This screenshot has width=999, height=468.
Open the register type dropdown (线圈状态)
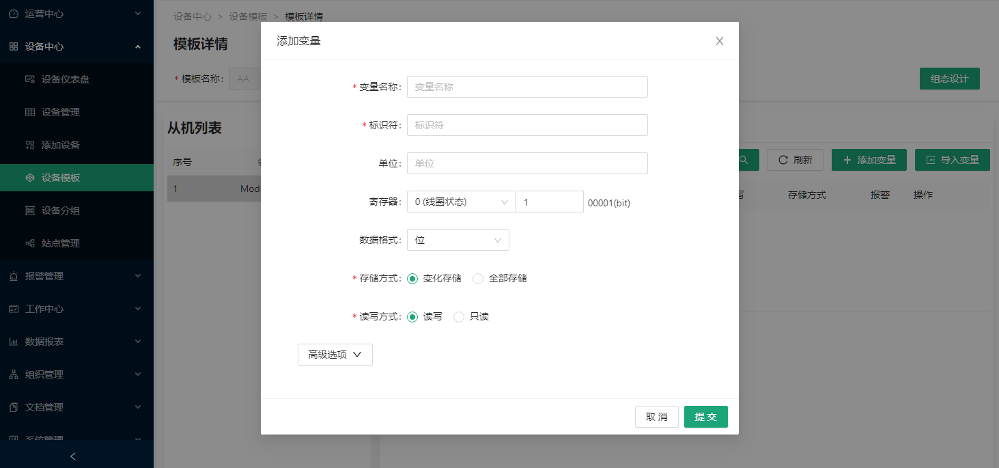(461, 202)
